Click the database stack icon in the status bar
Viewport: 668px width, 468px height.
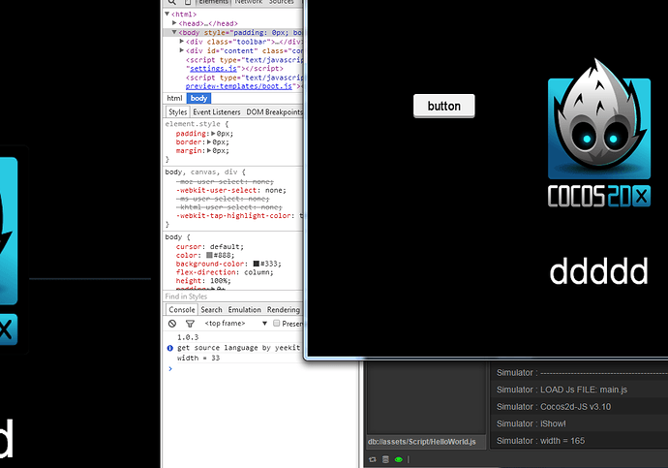coord(385,459)
